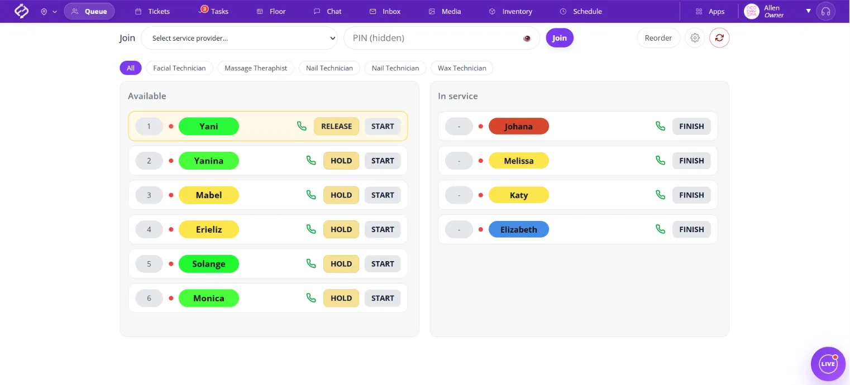Image resolution: width=850 pixels, height=385 pixels.
Task: Put Mabel on hold
Action: pos(341,195)
